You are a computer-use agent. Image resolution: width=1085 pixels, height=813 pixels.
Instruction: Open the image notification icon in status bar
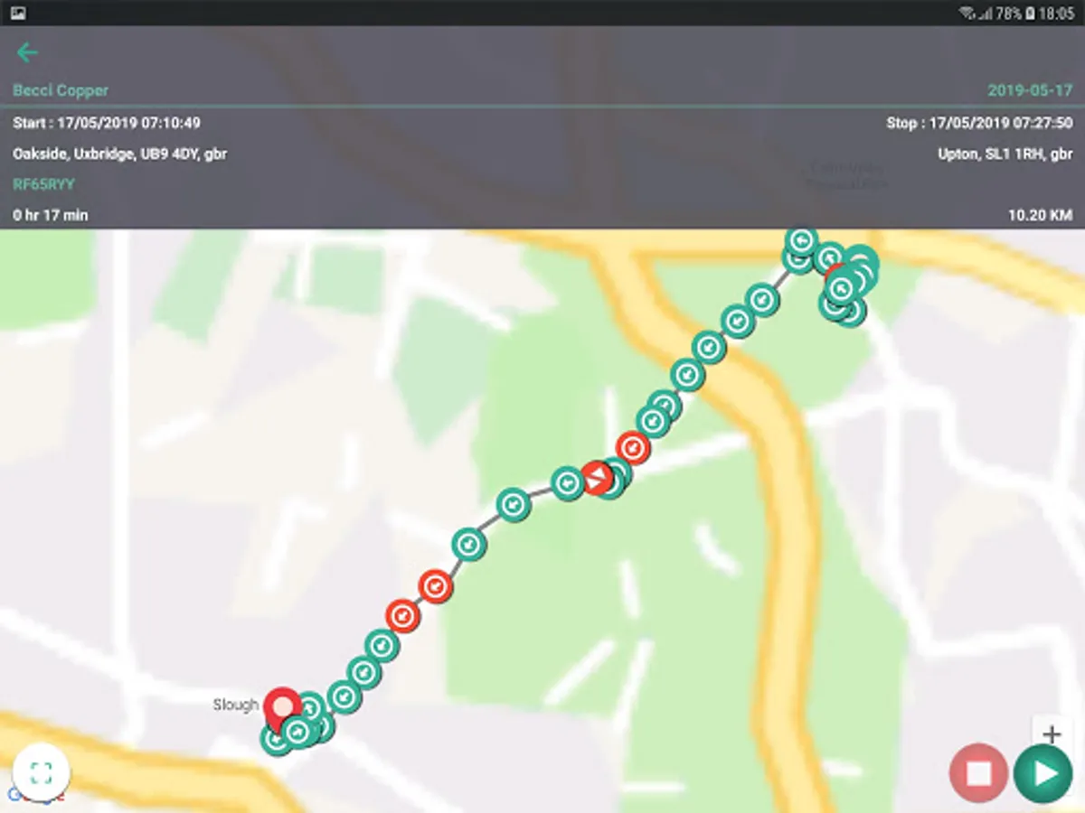[18, 13]
